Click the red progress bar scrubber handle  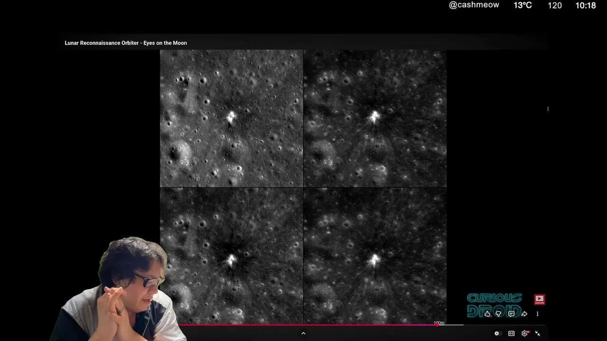pos(437,325)
